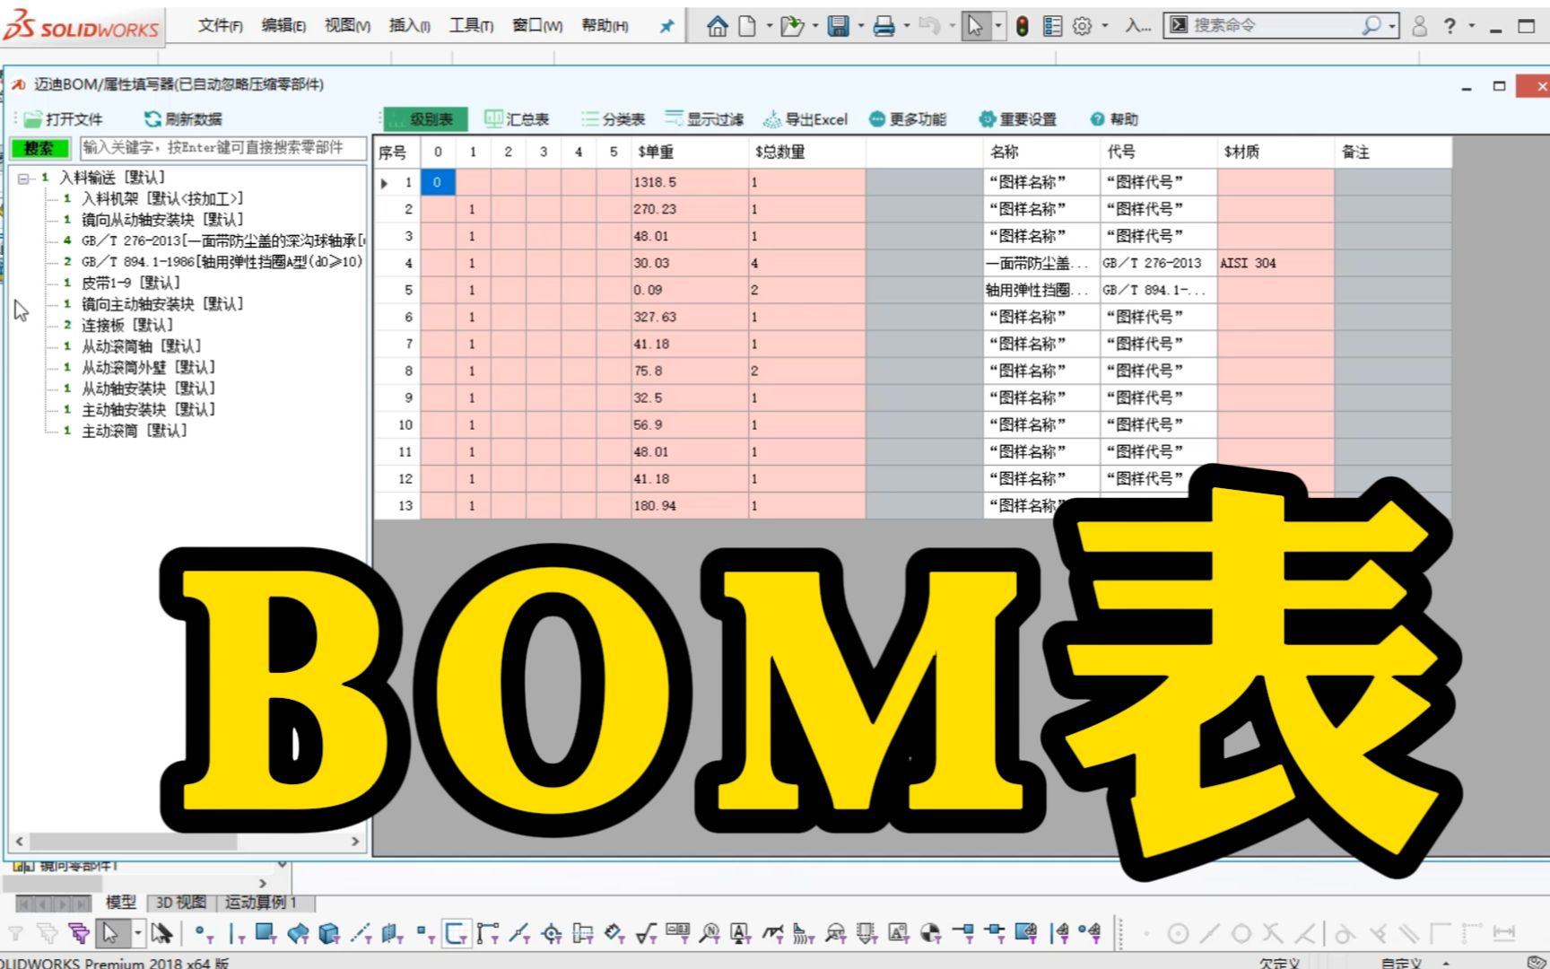This screenshot has height=969, width=1550.
Task: Toggle the filter faces blue square icon
Action: click(x=266, y=933)
